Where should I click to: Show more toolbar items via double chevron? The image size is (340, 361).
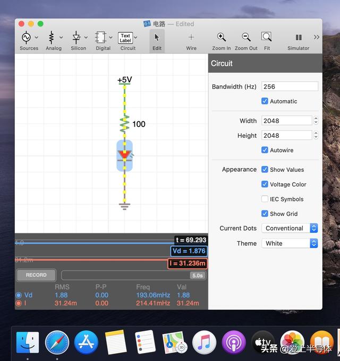point(317,37)
